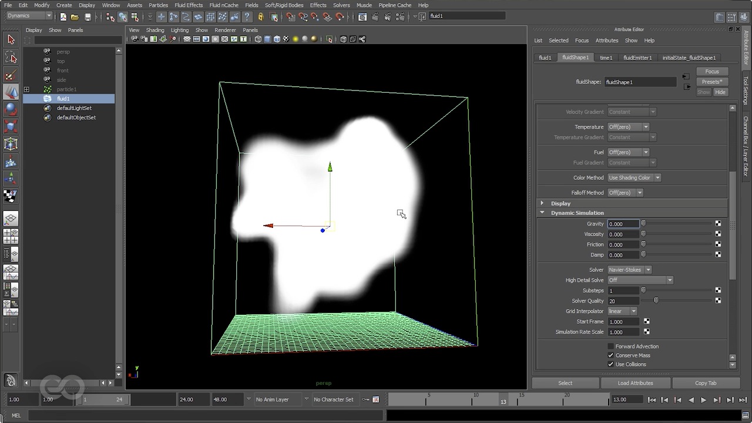Enable the Forward Advection checkbox

click(x=610, y=346)
